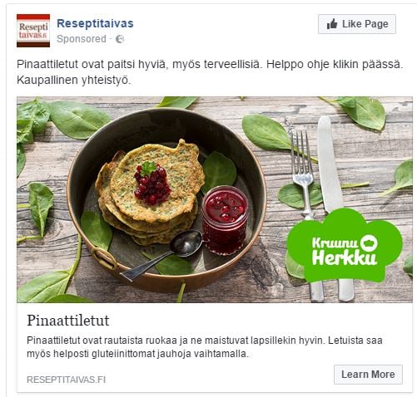Click the spoon in the pan
417x397 pixels.
tap(162, 255)
